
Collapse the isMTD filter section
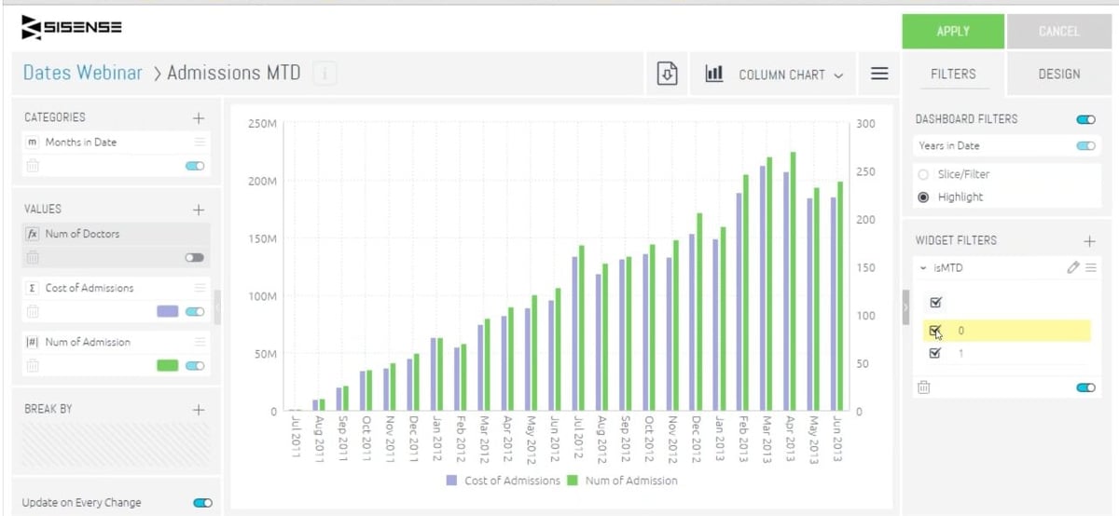[x=923, y=268]
